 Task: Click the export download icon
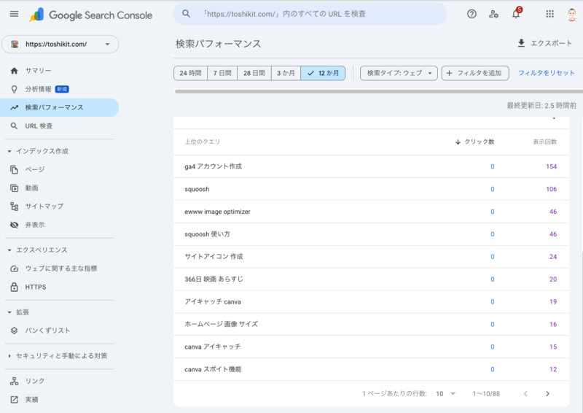pos(521,43)
